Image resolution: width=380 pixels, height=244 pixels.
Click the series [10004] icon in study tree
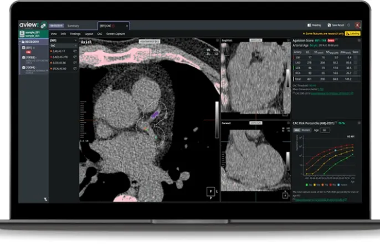24,68
